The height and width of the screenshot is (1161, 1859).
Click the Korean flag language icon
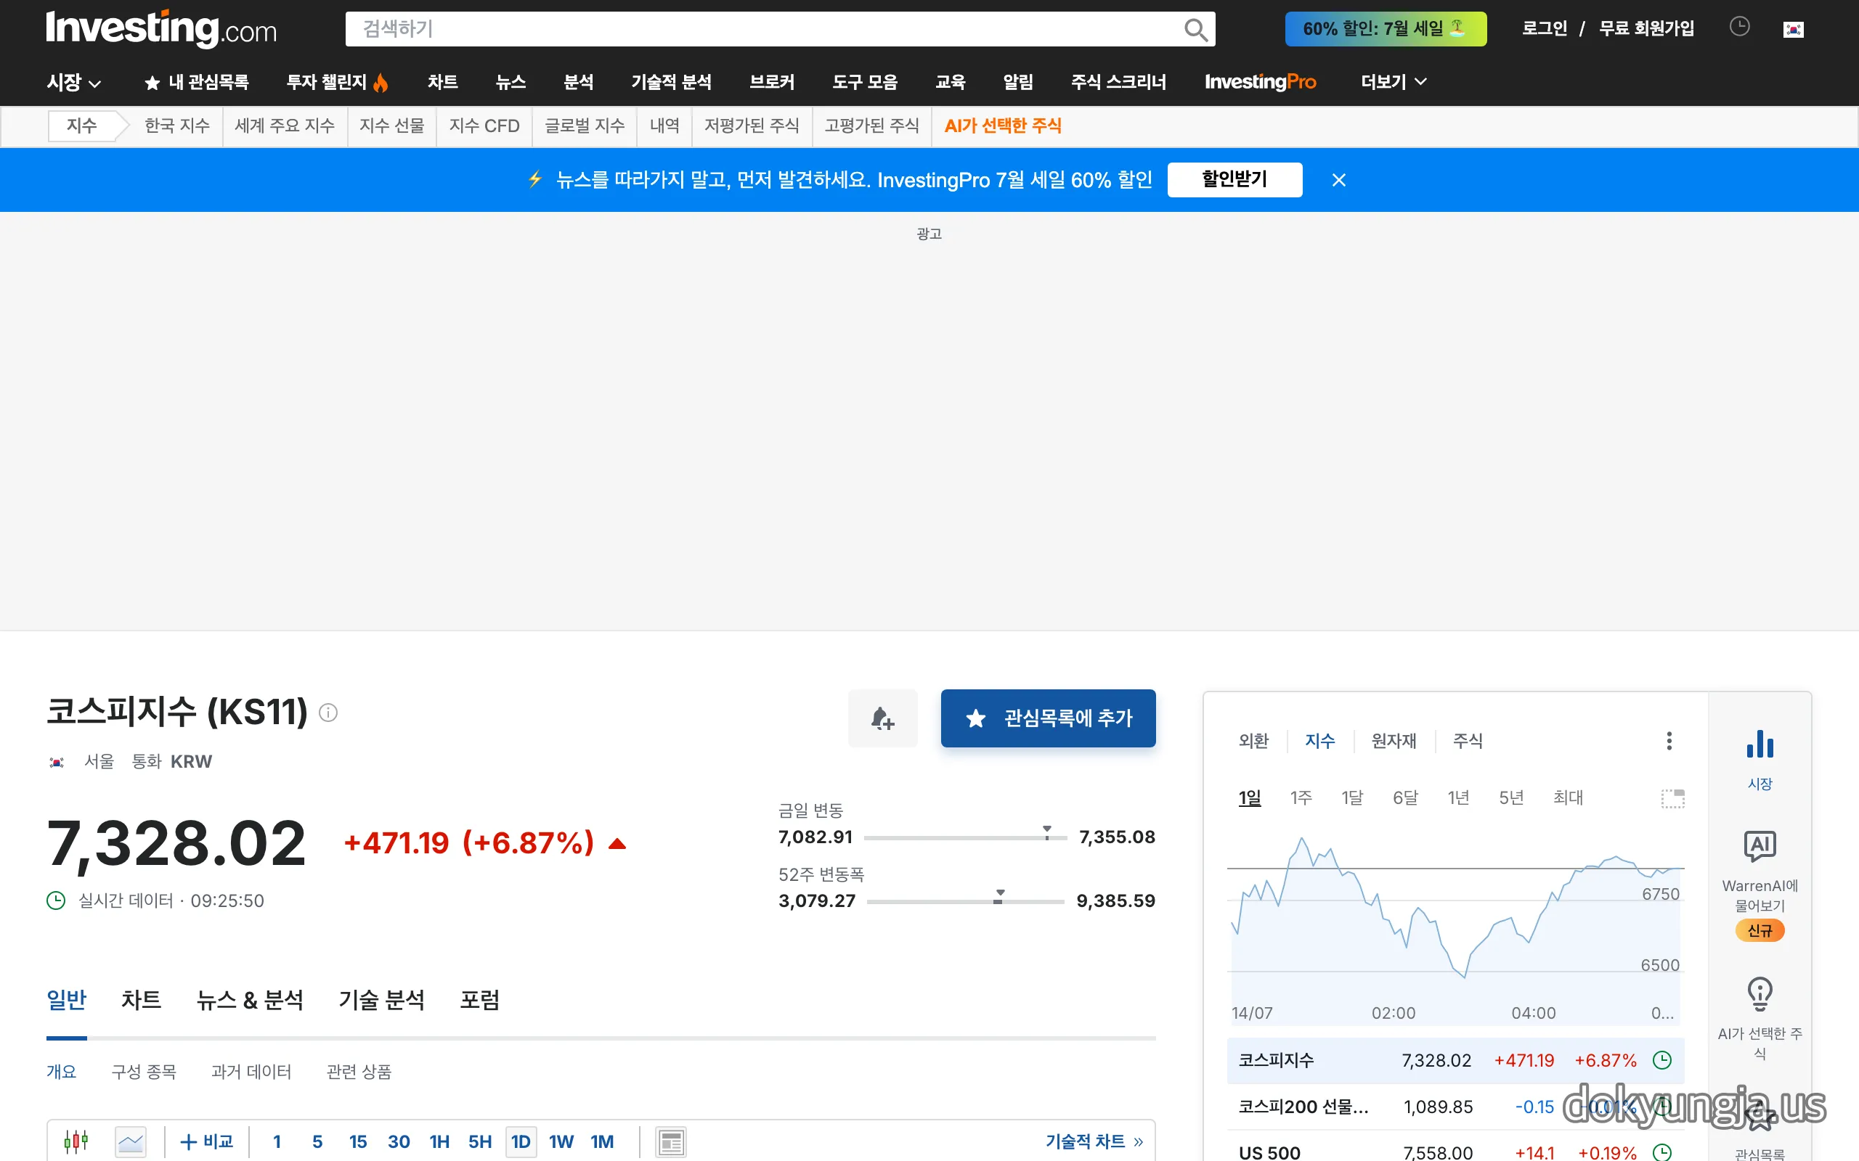click(x=1793, y=29)
